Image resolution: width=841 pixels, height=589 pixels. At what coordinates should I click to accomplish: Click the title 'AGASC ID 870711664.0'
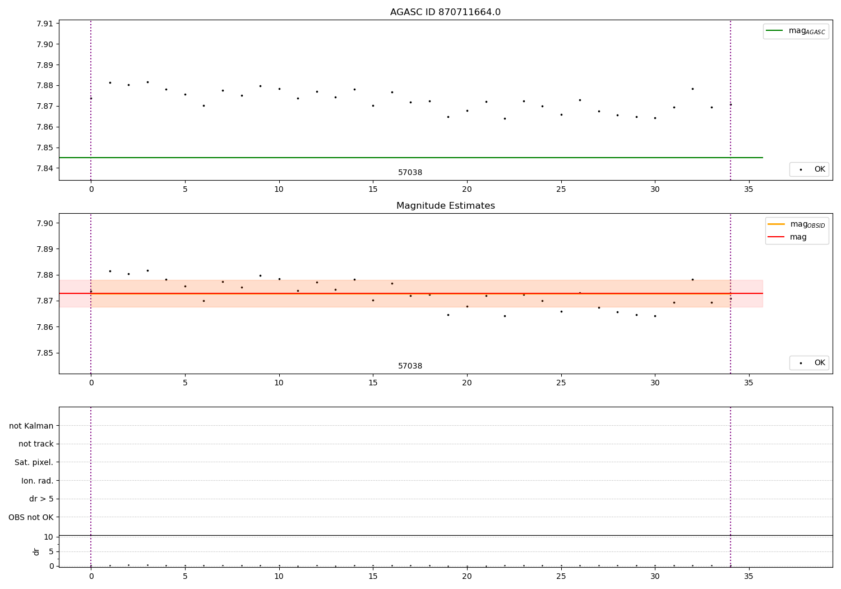445,12
